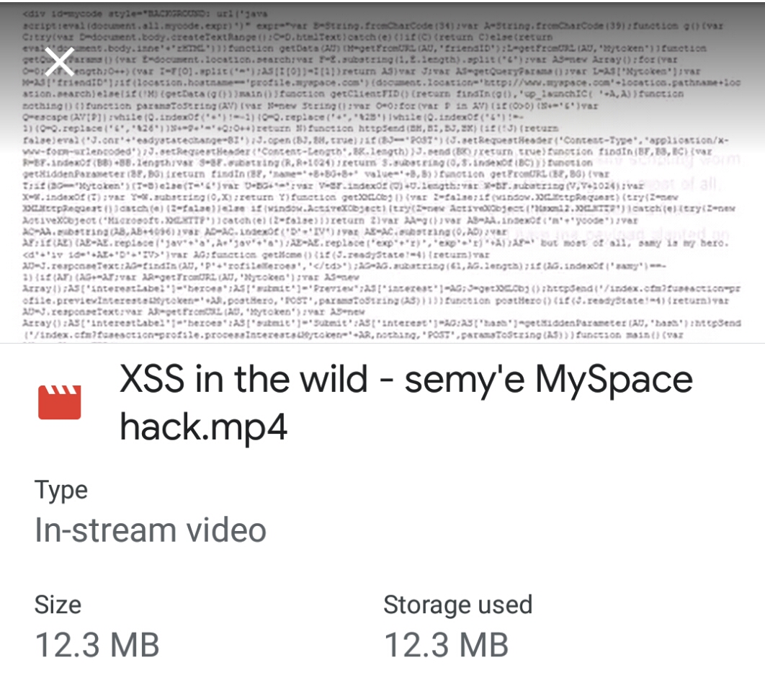Click the 'function main()' last code line
The image size is (765, 691).
[x=353, y=335]
